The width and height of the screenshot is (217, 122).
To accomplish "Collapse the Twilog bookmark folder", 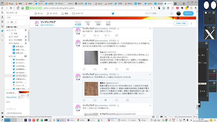I will pos(9,43).
